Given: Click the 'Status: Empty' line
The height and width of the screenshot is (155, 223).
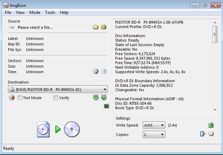Looking at the screenshot, I should click(127, 40).
